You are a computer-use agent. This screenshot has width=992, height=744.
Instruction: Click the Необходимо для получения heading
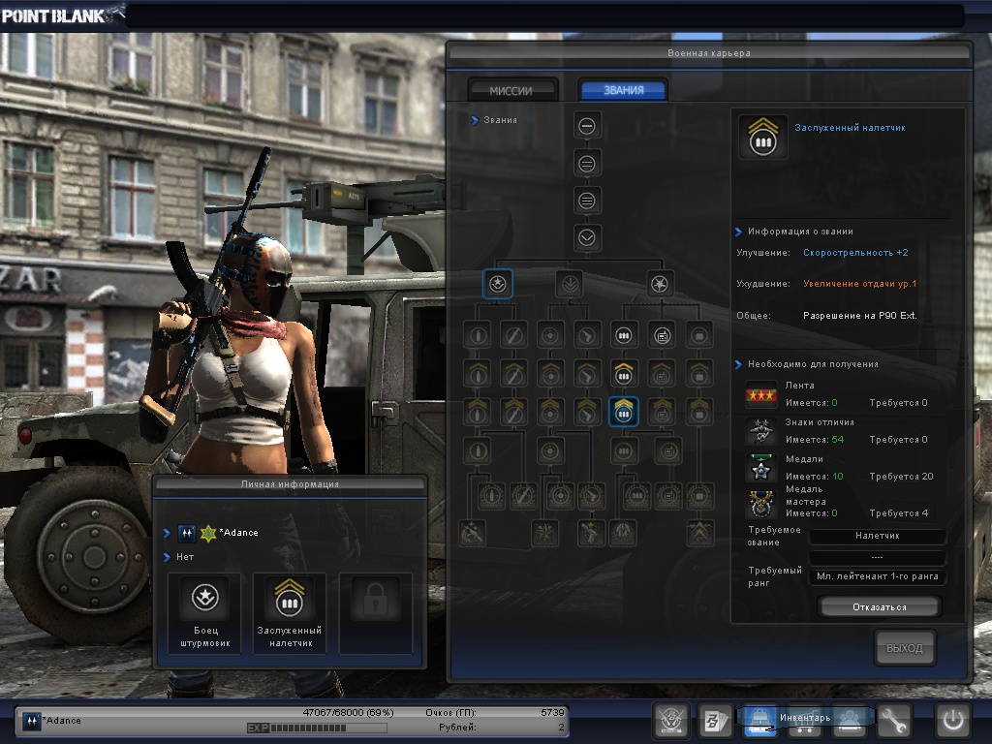coord(813,364)
